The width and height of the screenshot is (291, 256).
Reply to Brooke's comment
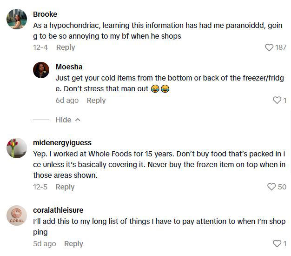coord(66,47)
